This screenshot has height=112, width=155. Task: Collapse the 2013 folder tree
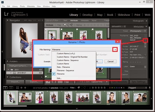tap(8, 70)
